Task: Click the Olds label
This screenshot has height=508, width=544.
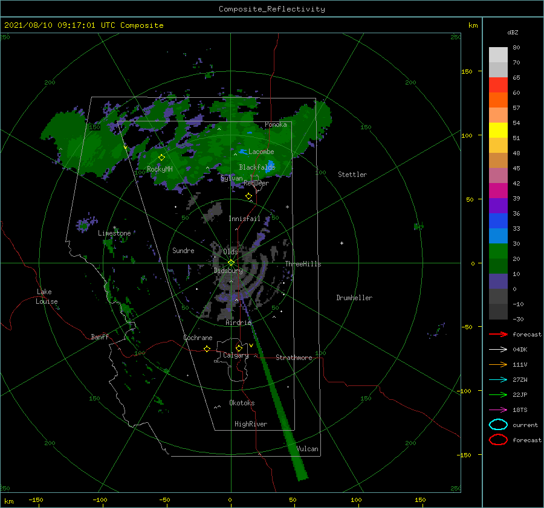Action: [x=230, y=252]
